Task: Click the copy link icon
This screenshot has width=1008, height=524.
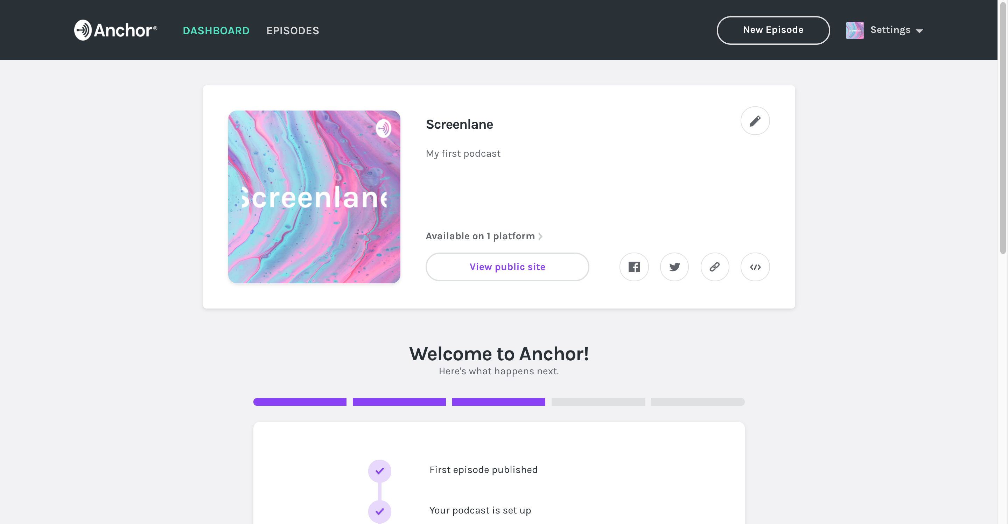Action: 714,267
